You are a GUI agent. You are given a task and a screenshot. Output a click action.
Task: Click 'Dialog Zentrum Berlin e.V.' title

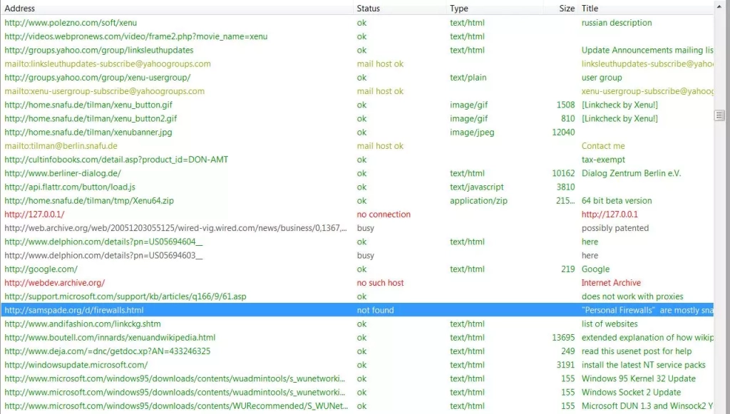[x=631, y=173]
